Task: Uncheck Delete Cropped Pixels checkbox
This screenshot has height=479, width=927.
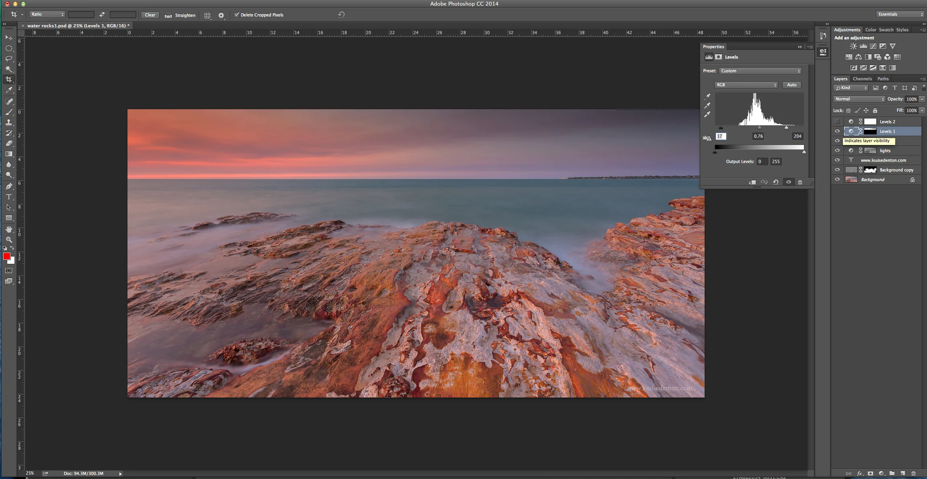Action: [x=236, y=15]
